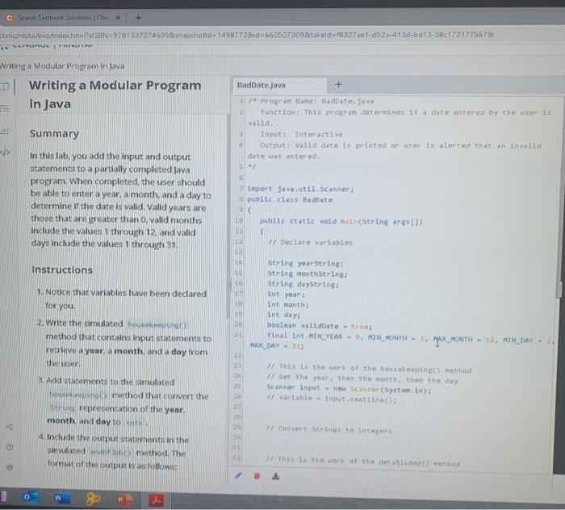Viewport: 565px width, 510px height.
Task: Click the 'Instructions' heading
Action: coord(62,270)
